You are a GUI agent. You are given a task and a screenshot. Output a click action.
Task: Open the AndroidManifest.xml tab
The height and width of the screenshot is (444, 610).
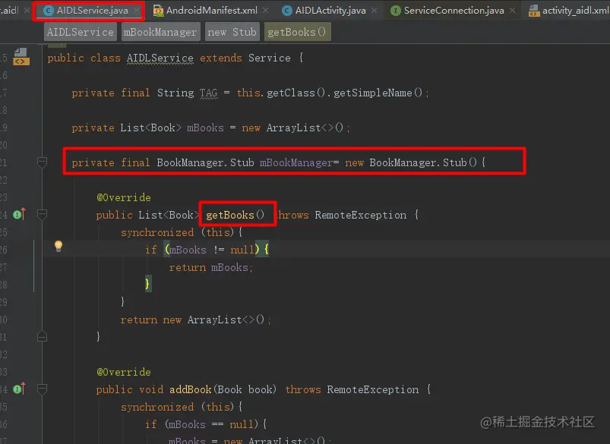[x=211, y=11]
